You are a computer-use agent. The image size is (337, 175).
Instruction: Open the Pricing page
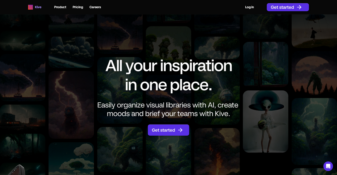click(x=78, y=7)
